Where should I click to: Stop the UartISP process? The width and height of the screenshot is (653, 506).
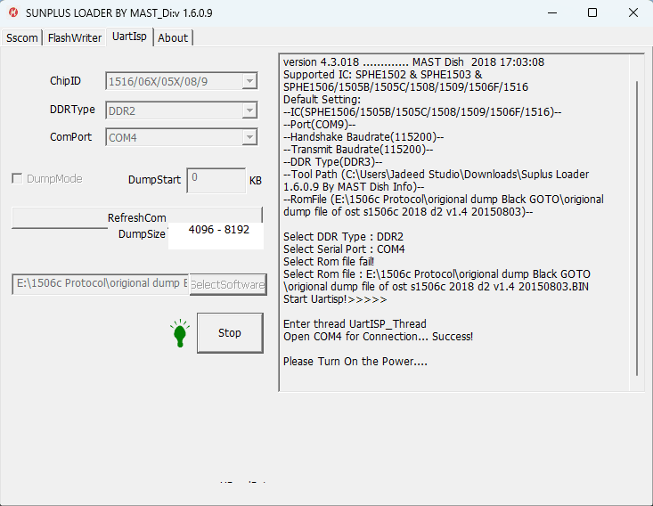point(230,333)
